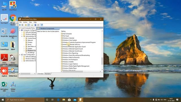Collapse the Computer Configuration node

pyautogui.click(x=20, y=30)
